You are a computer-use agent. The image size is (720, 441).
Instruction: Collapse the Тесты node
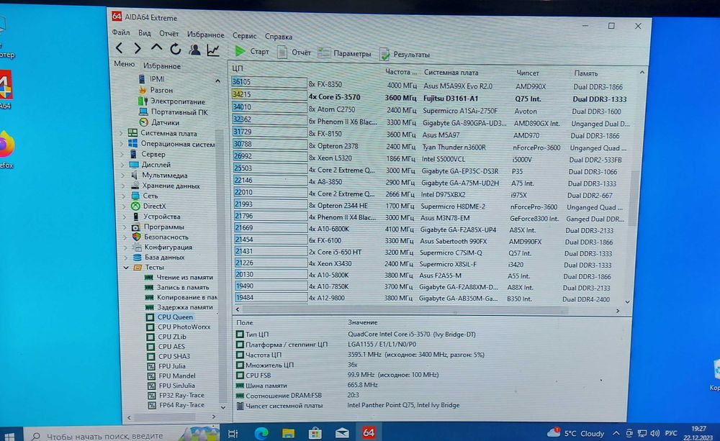pos(126,268)
